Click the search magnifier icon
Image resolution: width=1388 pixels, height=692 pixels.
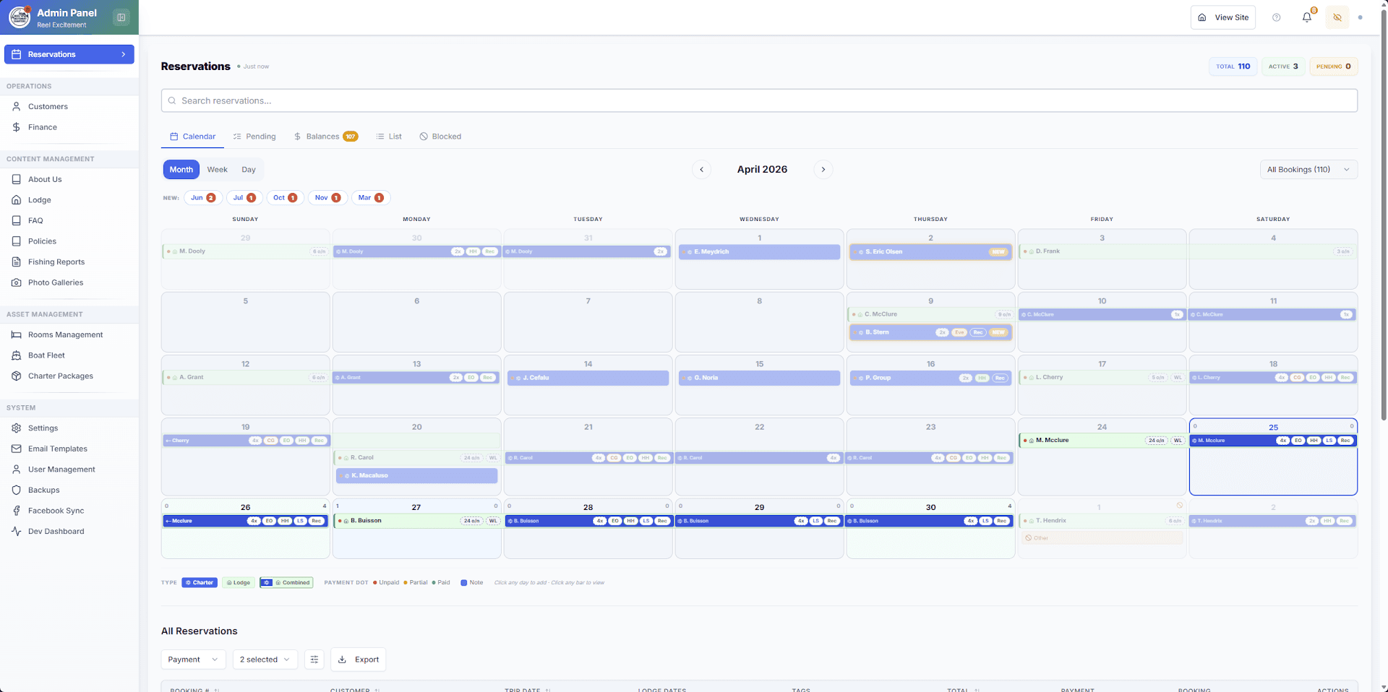172,100
